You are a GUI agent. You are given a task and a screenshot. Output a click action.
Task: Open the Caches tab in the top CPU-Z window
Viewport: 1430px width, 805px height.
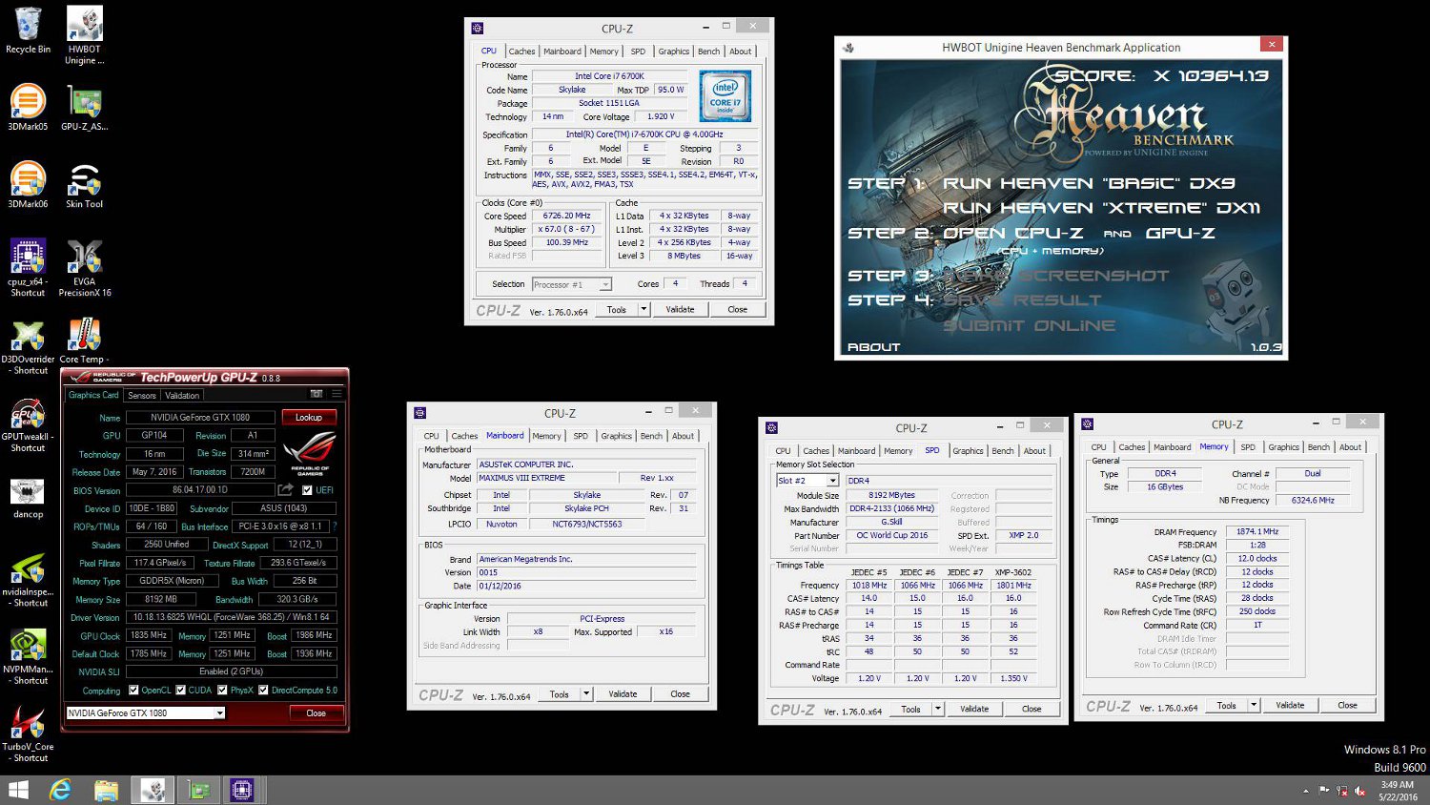click(521, 52)
